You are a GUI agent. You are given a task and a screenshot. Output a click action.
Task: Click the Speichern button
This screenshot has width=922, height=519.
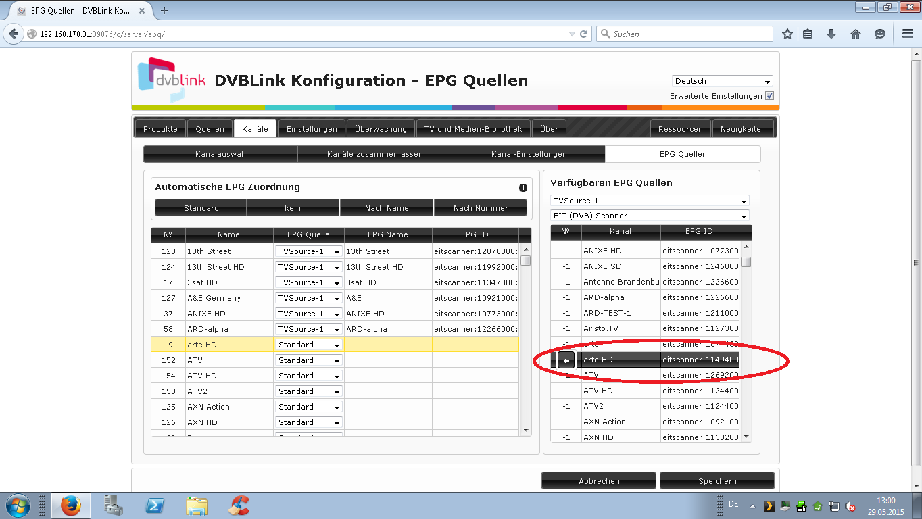[717, 480]
